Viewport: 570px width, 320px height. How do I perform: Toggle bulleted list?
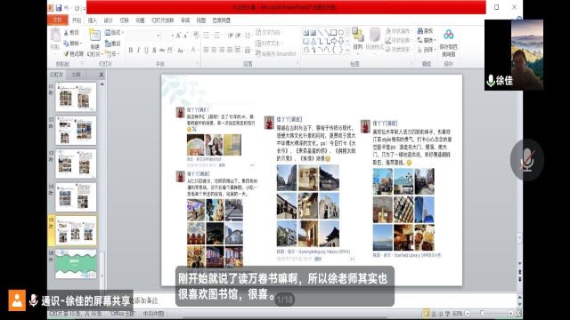click(x=207, y=36)
